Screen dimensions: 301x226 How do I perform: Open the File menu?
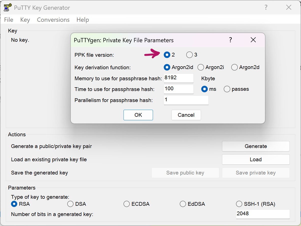8,20
